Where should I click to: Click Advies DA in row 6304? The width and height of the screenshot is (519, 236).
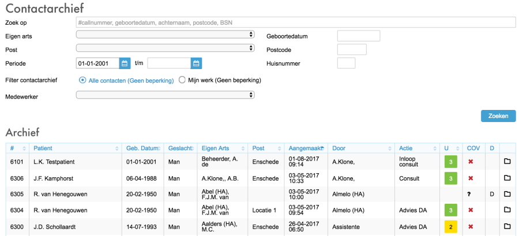(413, 210)
